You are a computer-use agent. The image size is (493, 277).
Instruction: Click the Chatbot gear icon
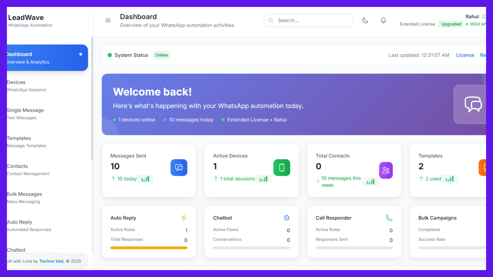[x=287, y=218]
